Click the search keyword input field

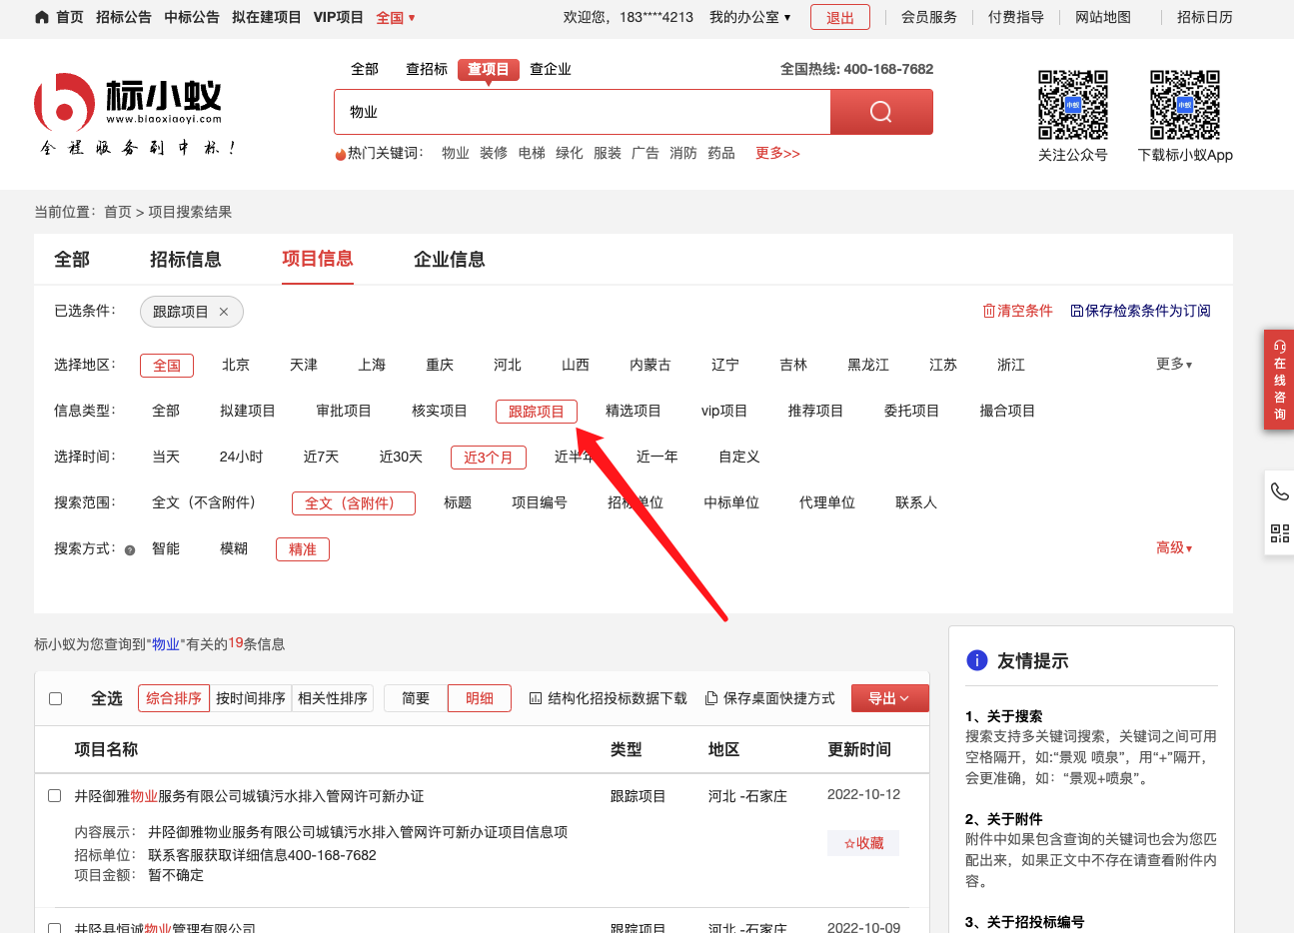582,112
